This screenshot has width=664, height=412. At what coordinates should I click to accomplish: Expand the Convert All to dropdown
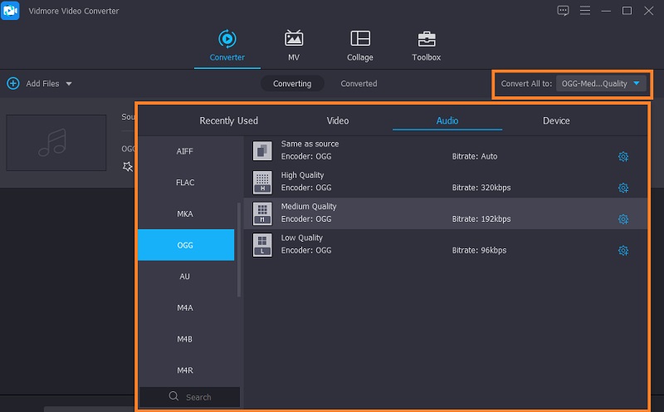coord(602,84)
